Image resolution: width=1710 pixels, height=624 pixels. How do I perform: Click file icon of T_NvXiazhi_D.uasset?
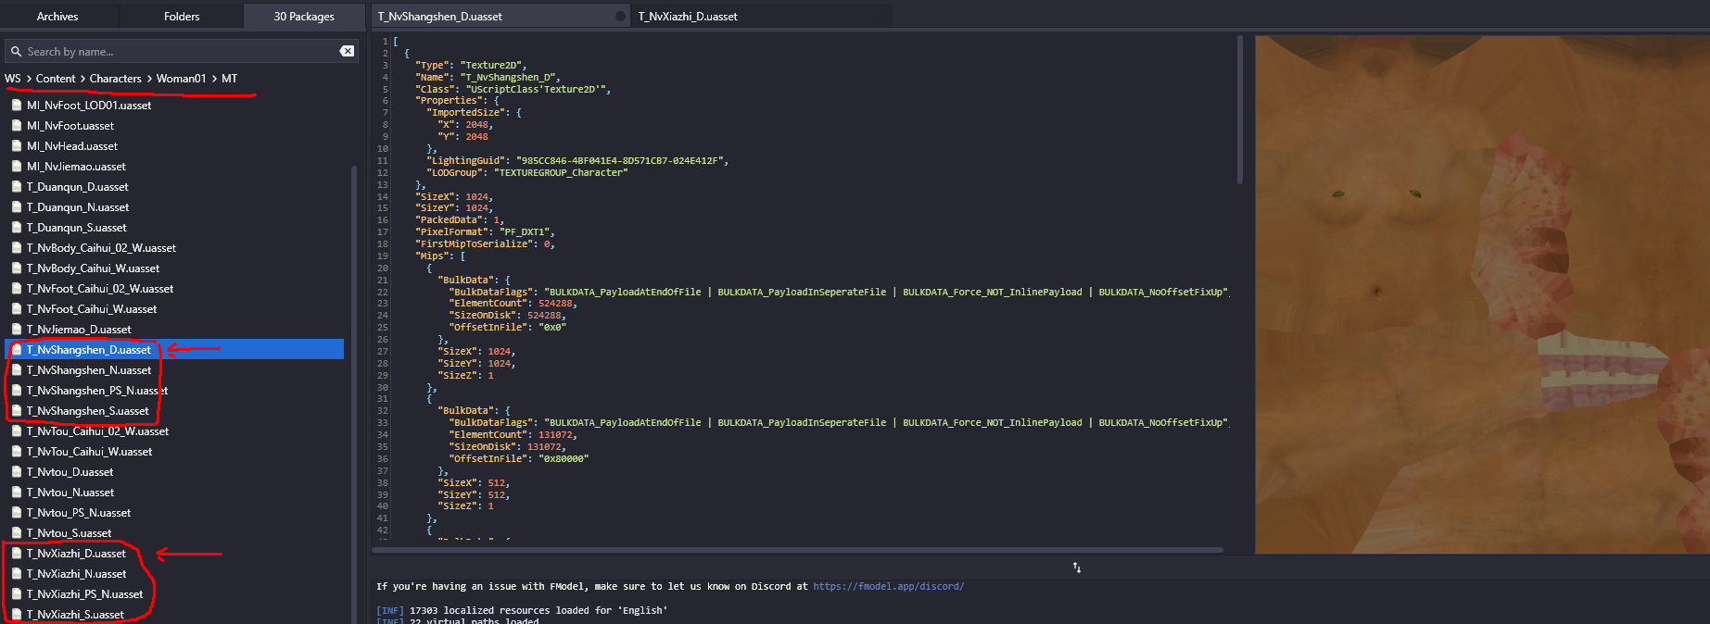coord(17,554)
